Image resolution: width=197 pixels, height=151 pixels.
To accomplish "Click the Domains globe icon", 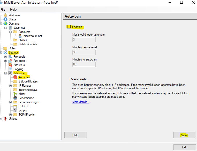I will click(5, 24).
